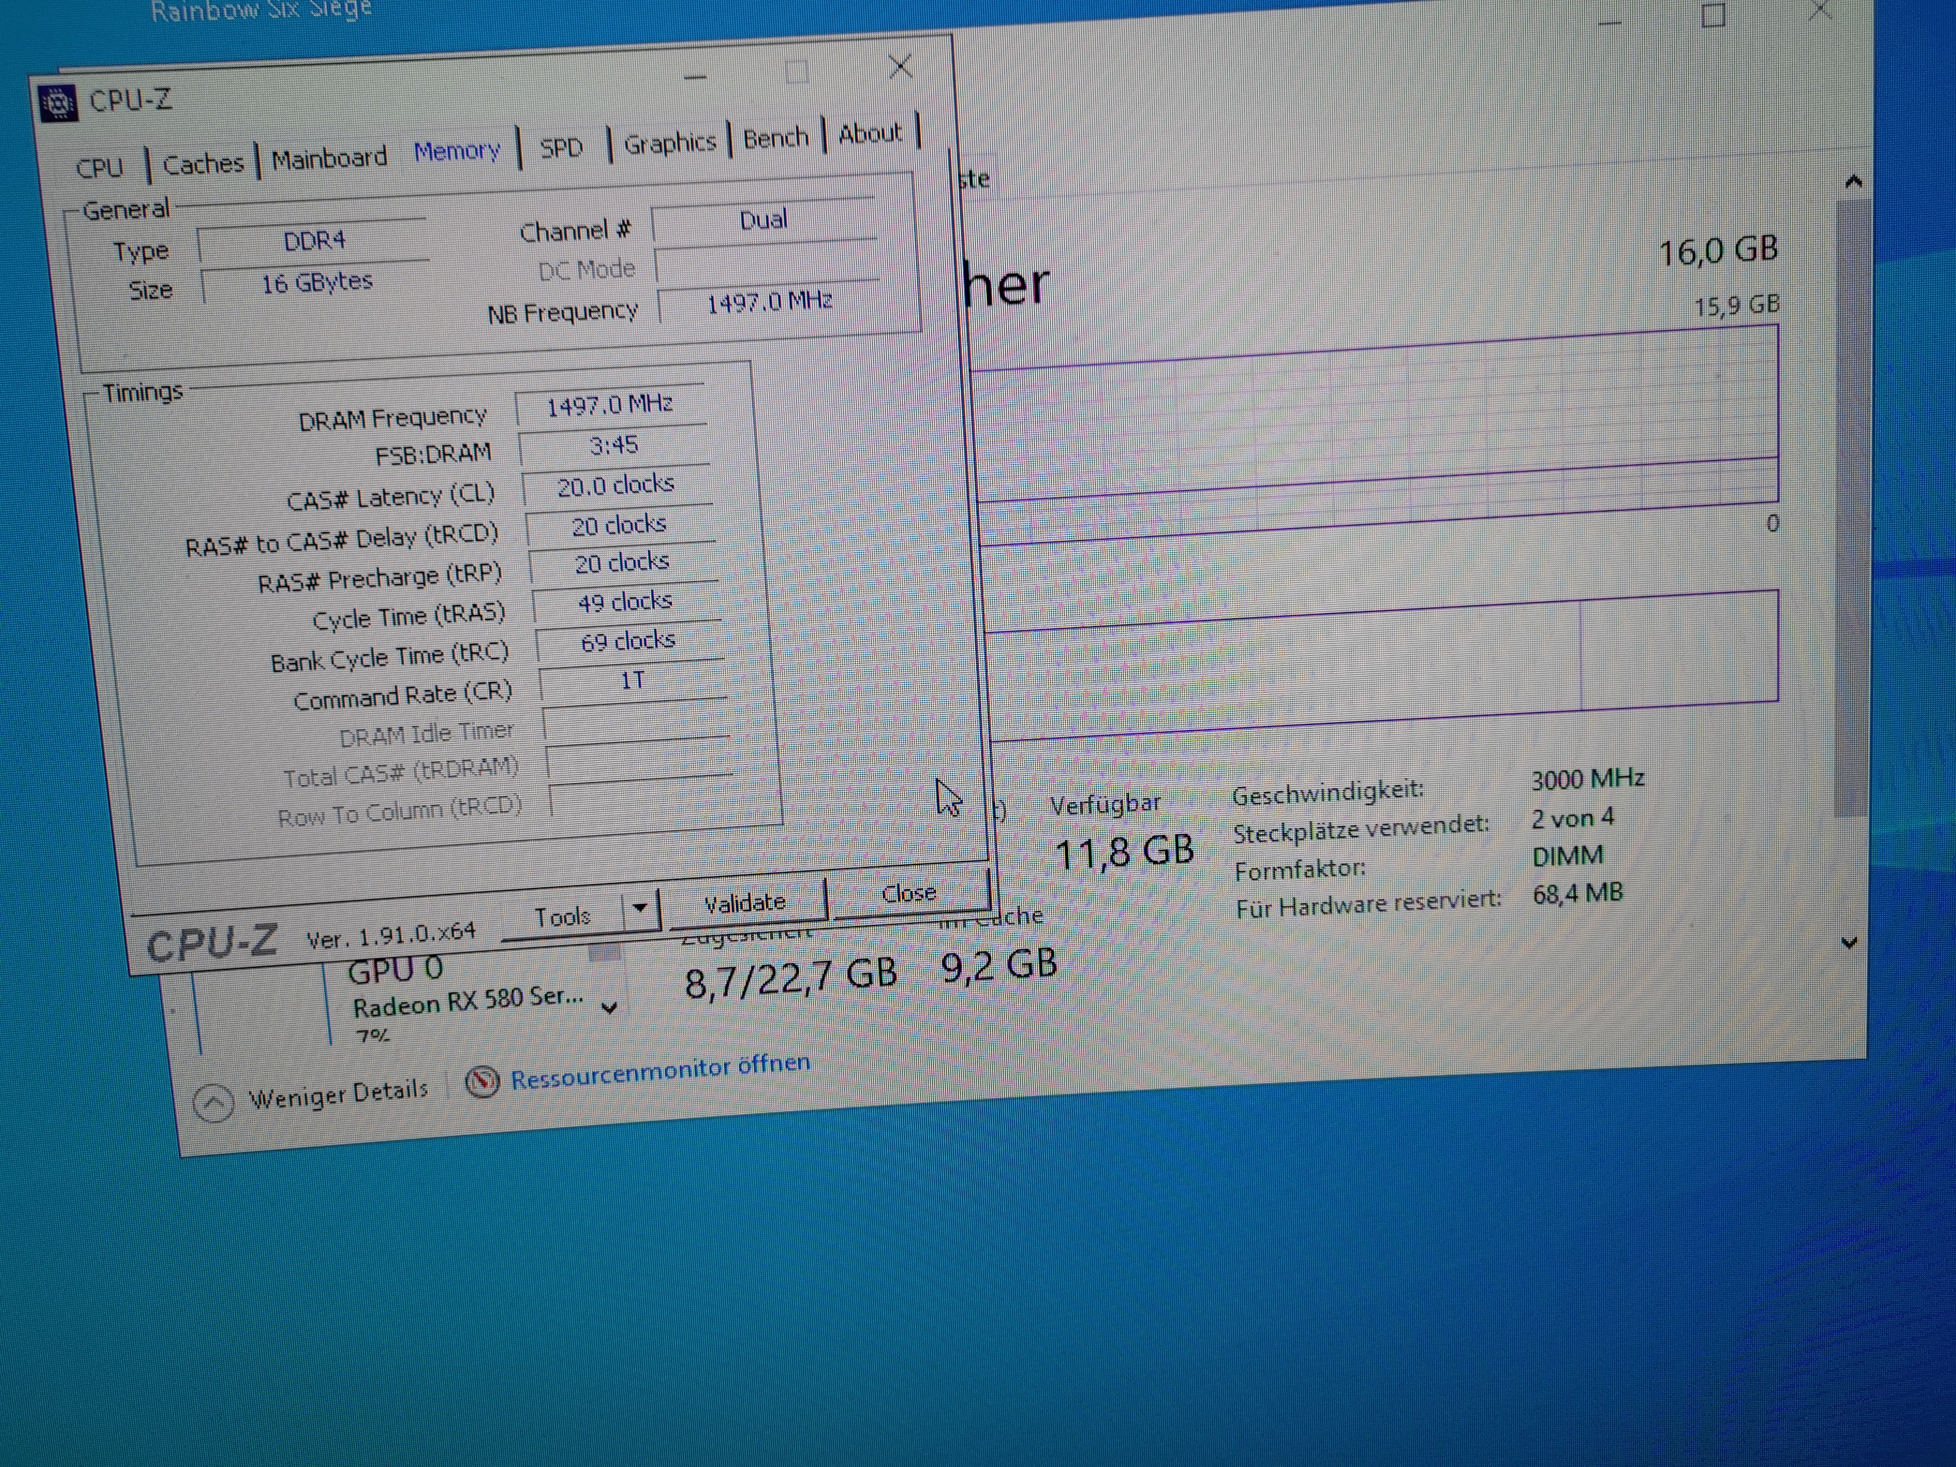Click the Ressourcenmonitor icon
1956x1467 pixels.
482,1081
